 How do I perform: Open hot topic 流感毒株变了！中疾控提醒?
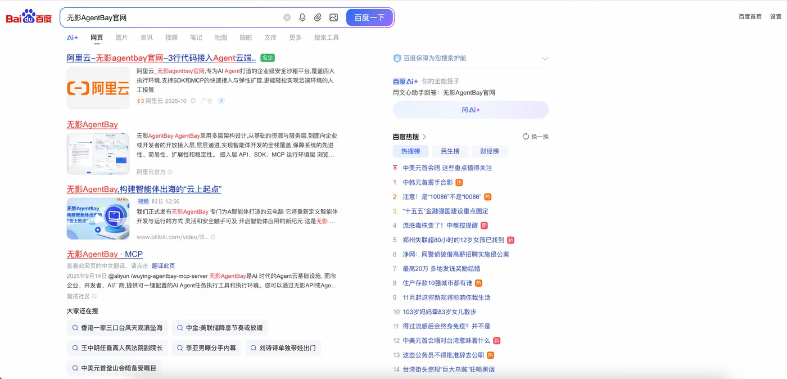point(440,225)
